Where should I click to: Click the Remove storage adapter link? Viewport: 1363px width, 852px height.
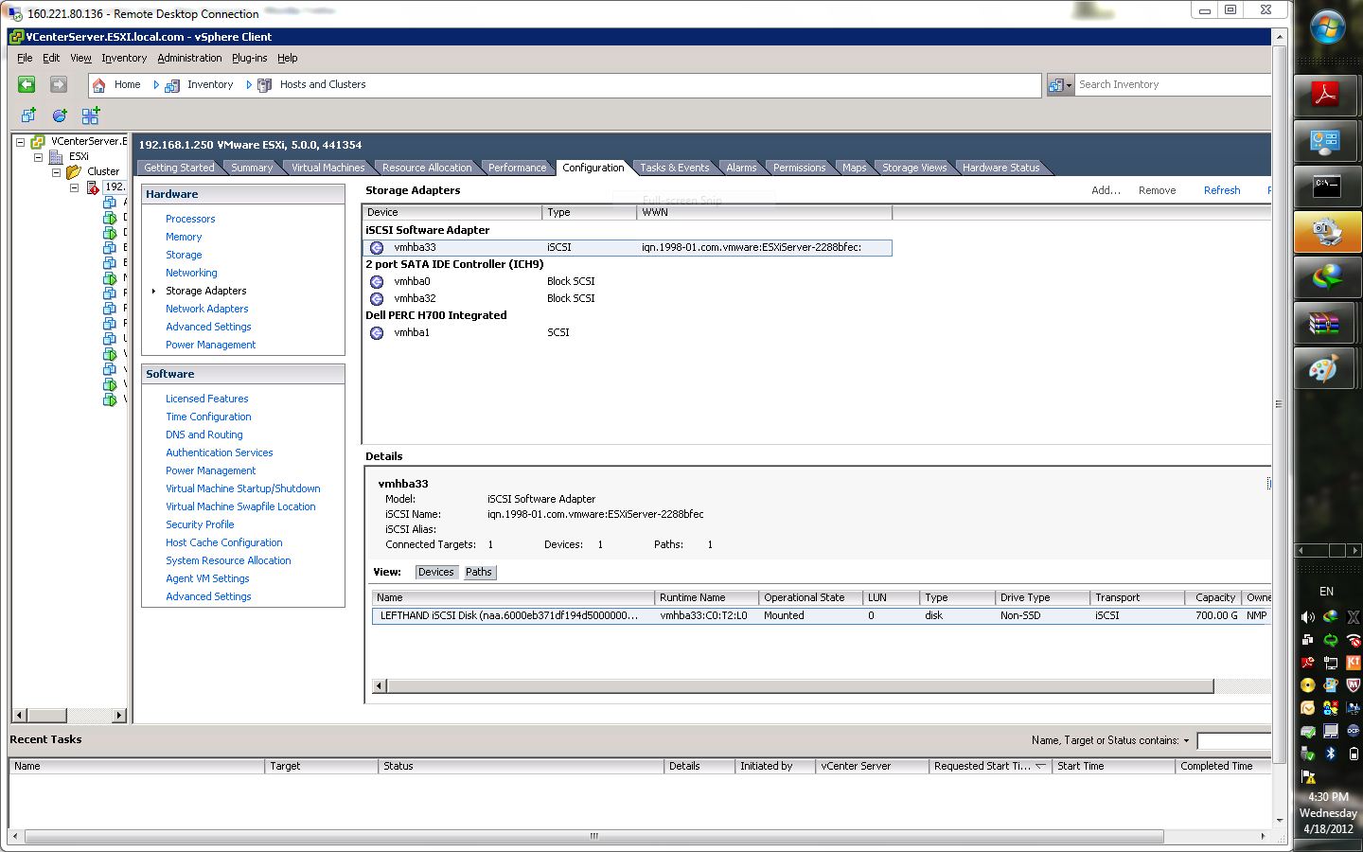(1157, 190)
